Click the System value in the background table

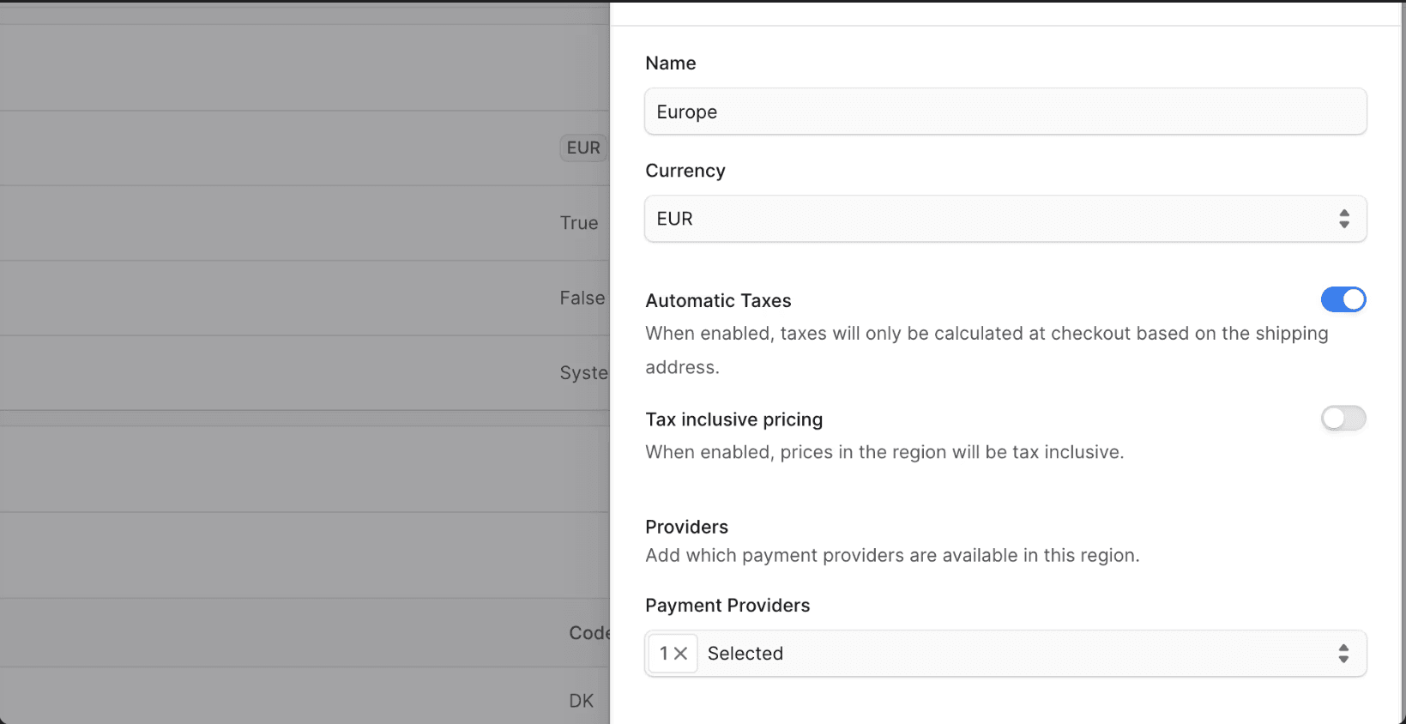(x=584, y=372)
